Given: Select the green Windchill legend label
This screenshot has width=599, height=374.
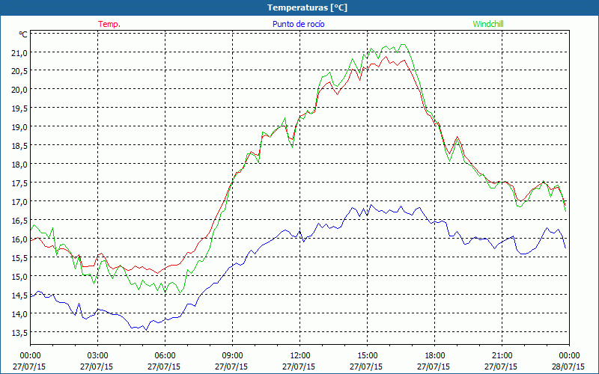Looking at the screenshot, I should tap(489, 24).
